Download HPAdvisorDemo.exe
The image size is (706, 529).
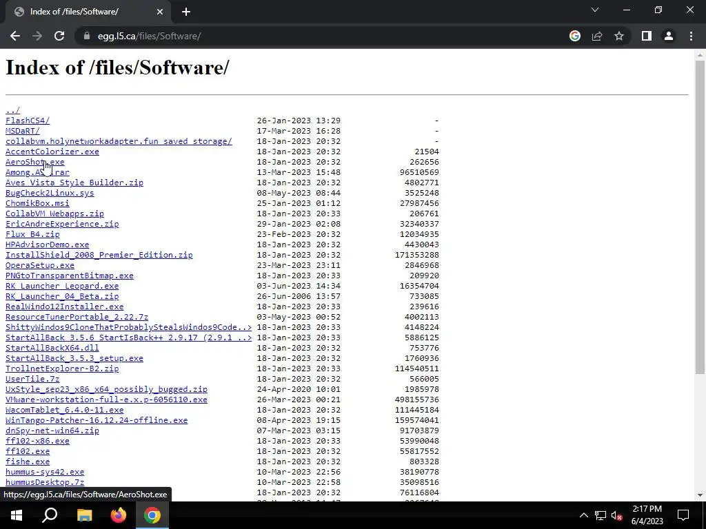tap(48, 245)
